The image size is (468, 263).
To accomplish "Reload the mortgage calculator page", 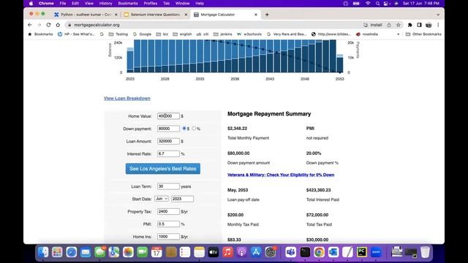I will pyautogui.click(x=48, y=25).
